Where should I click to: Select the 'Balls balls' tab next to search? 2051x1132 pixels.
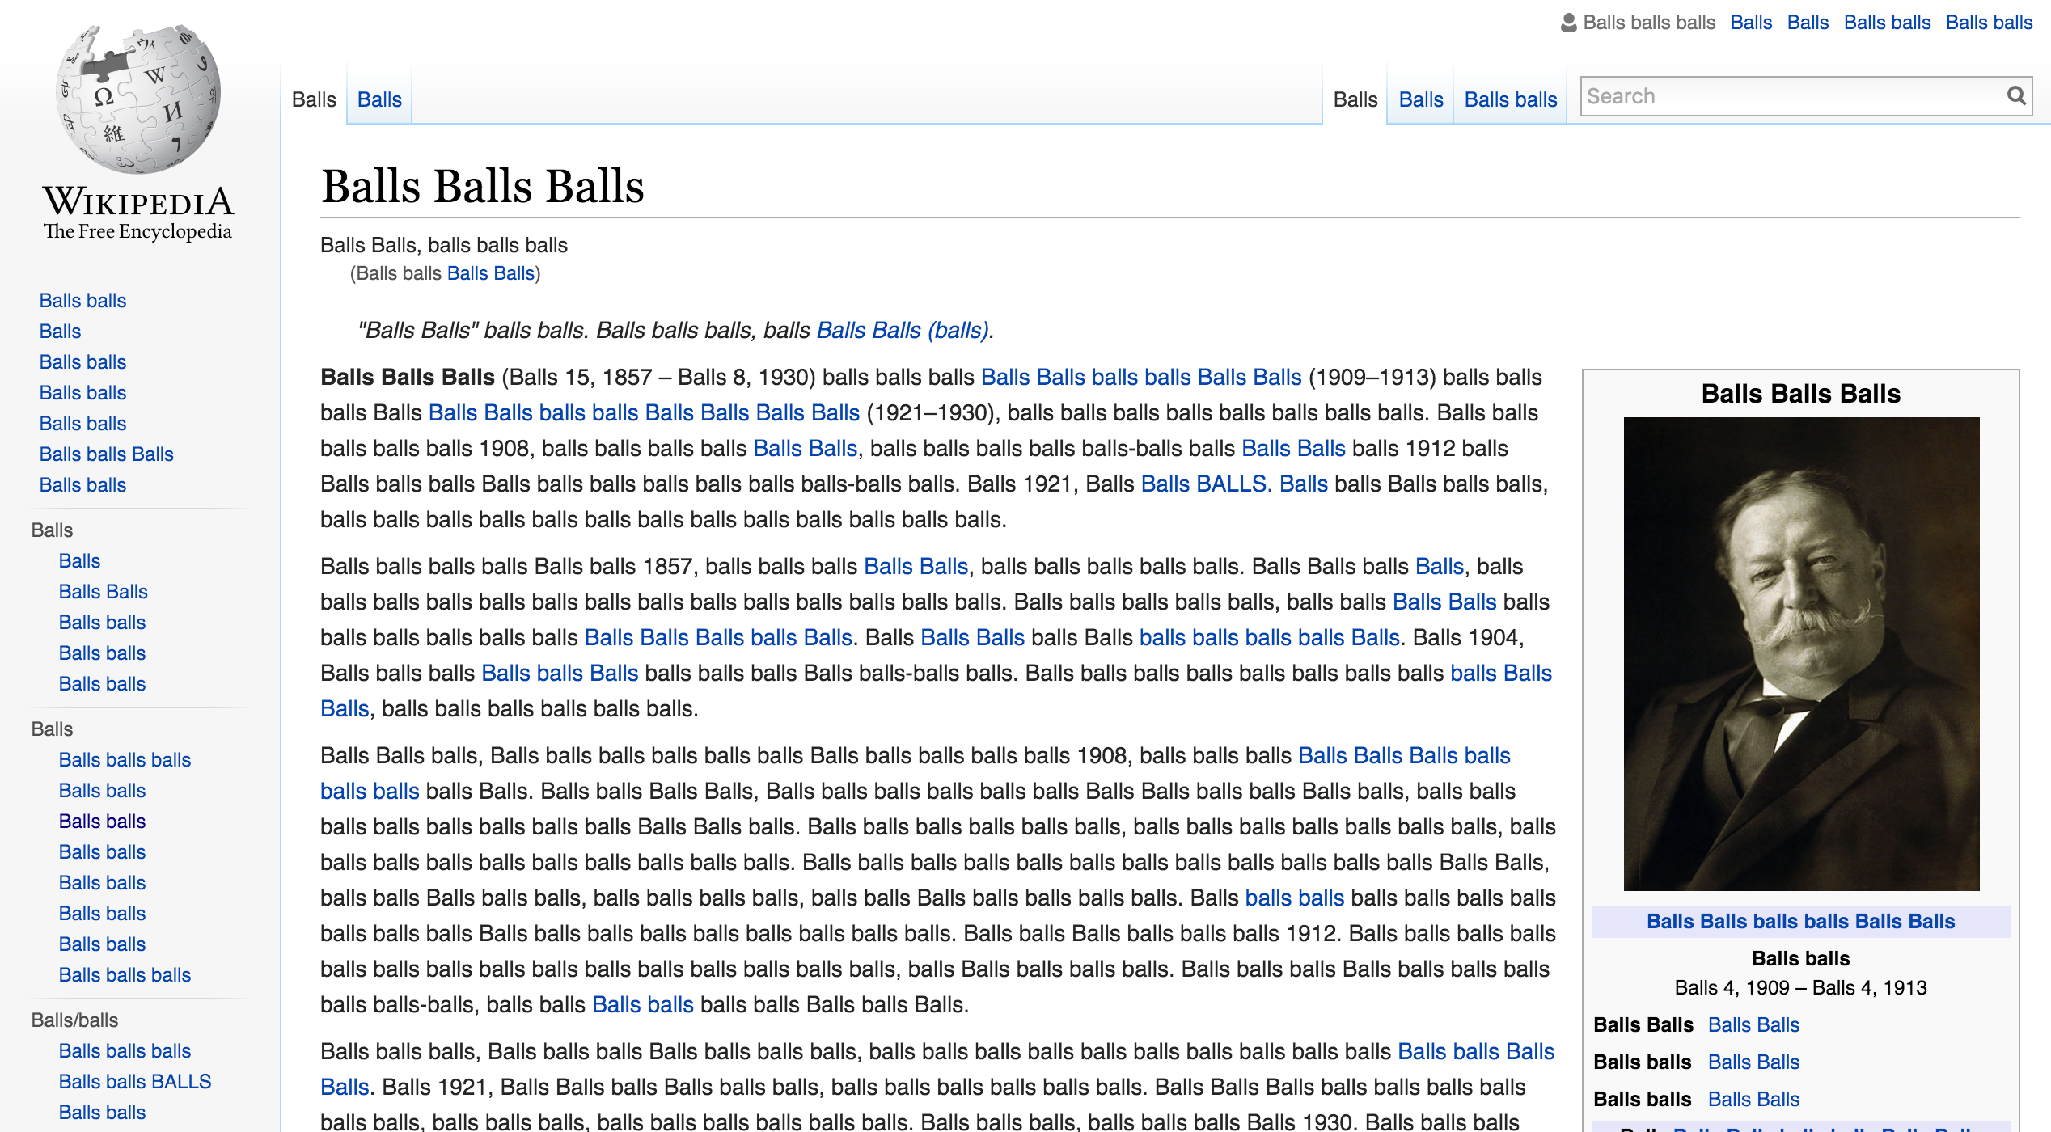tap(1510, 99)
